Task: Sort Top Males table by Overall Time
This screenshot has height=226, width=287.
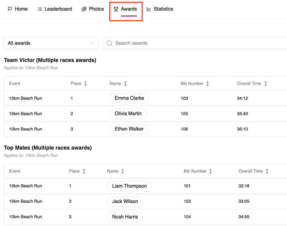Action: point(267,171)
